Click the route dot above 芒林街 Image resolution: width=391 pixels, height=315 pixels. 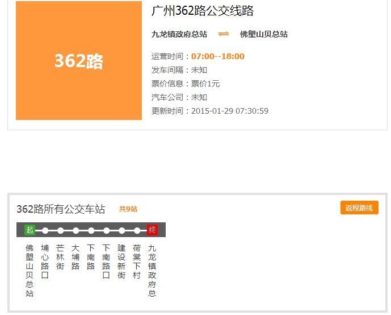coord(60,230)
